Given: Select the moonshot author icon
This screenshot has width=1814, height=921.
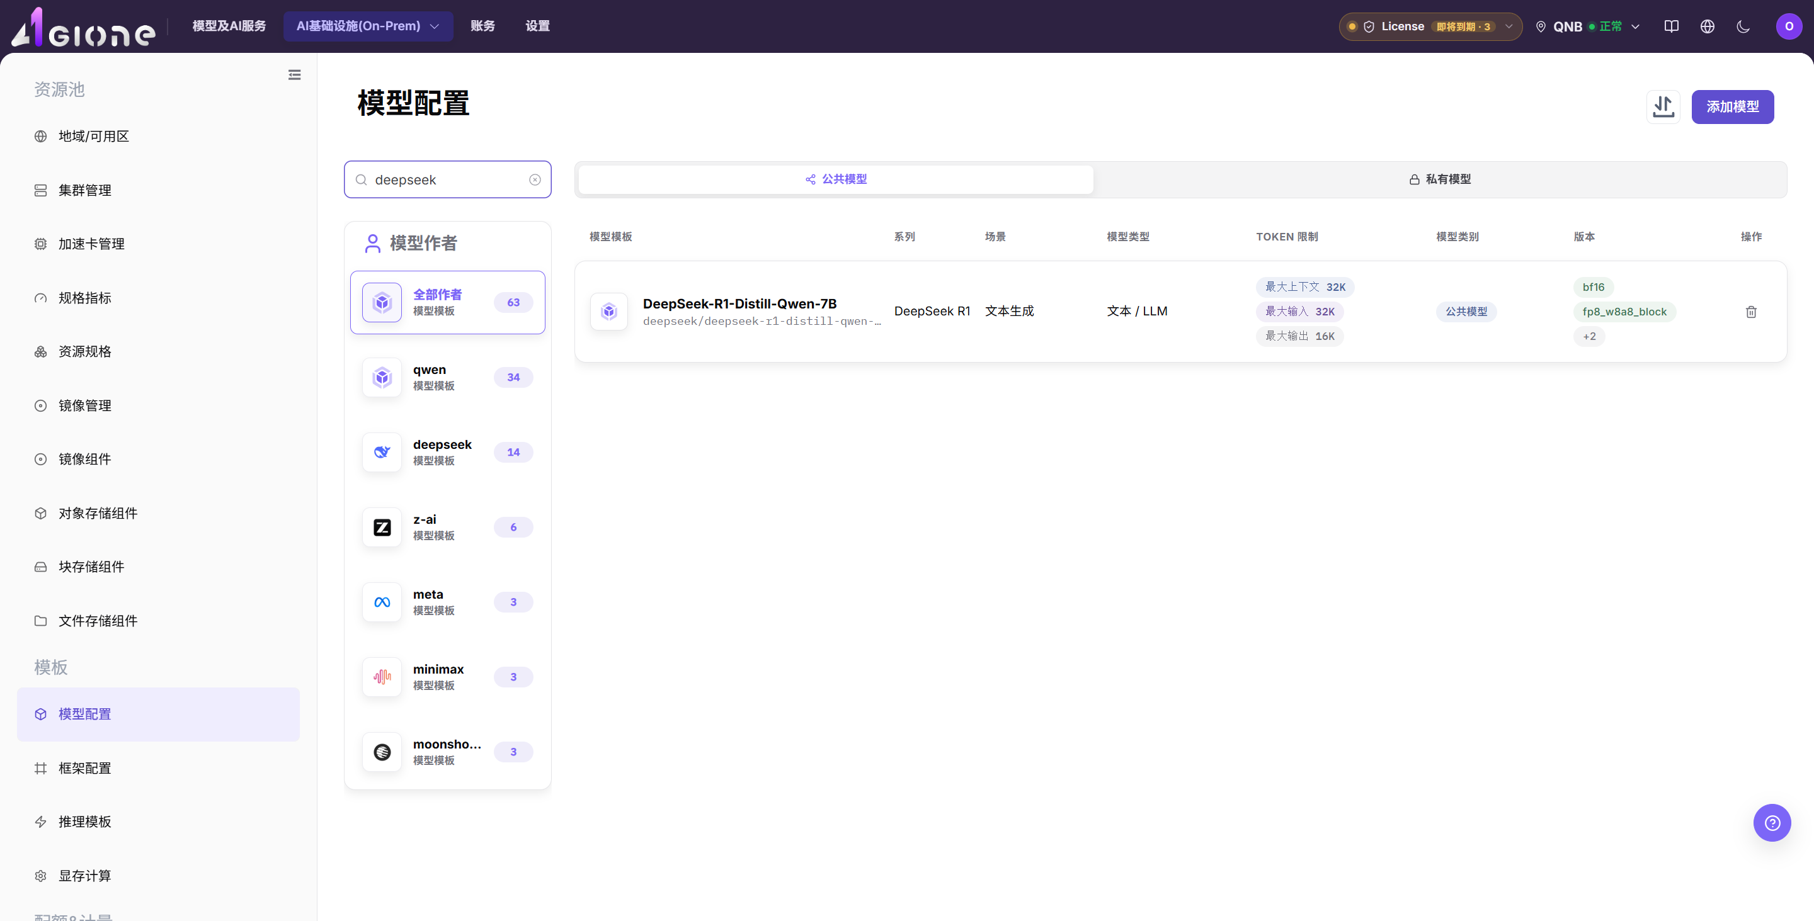Looking at the screenshot, I should 382,752.
